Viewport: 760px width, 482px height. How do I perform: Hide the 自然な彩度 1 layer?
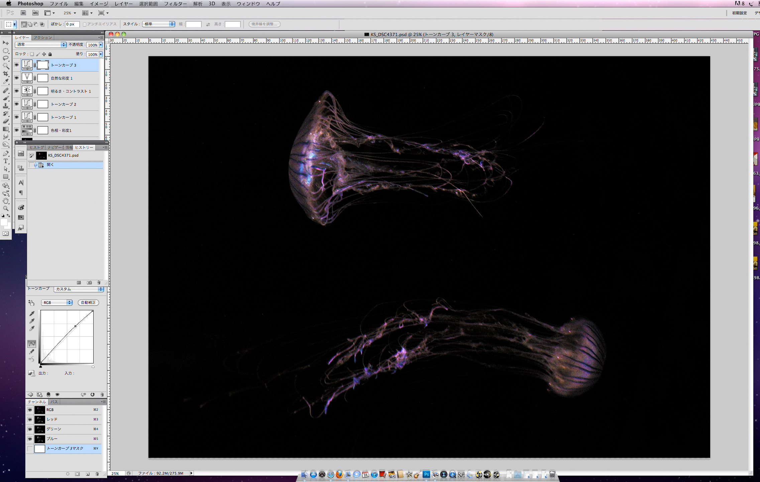tap(16, 78)
